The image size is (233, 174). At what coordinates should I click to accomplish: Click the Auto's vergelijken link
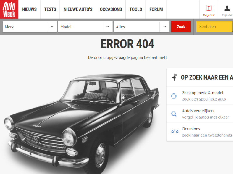pos(198,111)
